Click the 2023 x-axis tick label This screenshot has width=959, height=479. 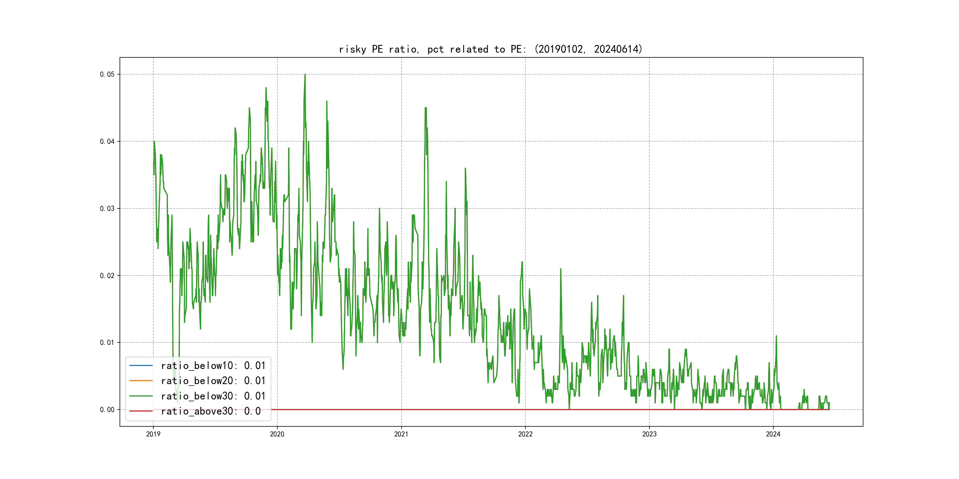pyautogui.click(x=649, y=434)
